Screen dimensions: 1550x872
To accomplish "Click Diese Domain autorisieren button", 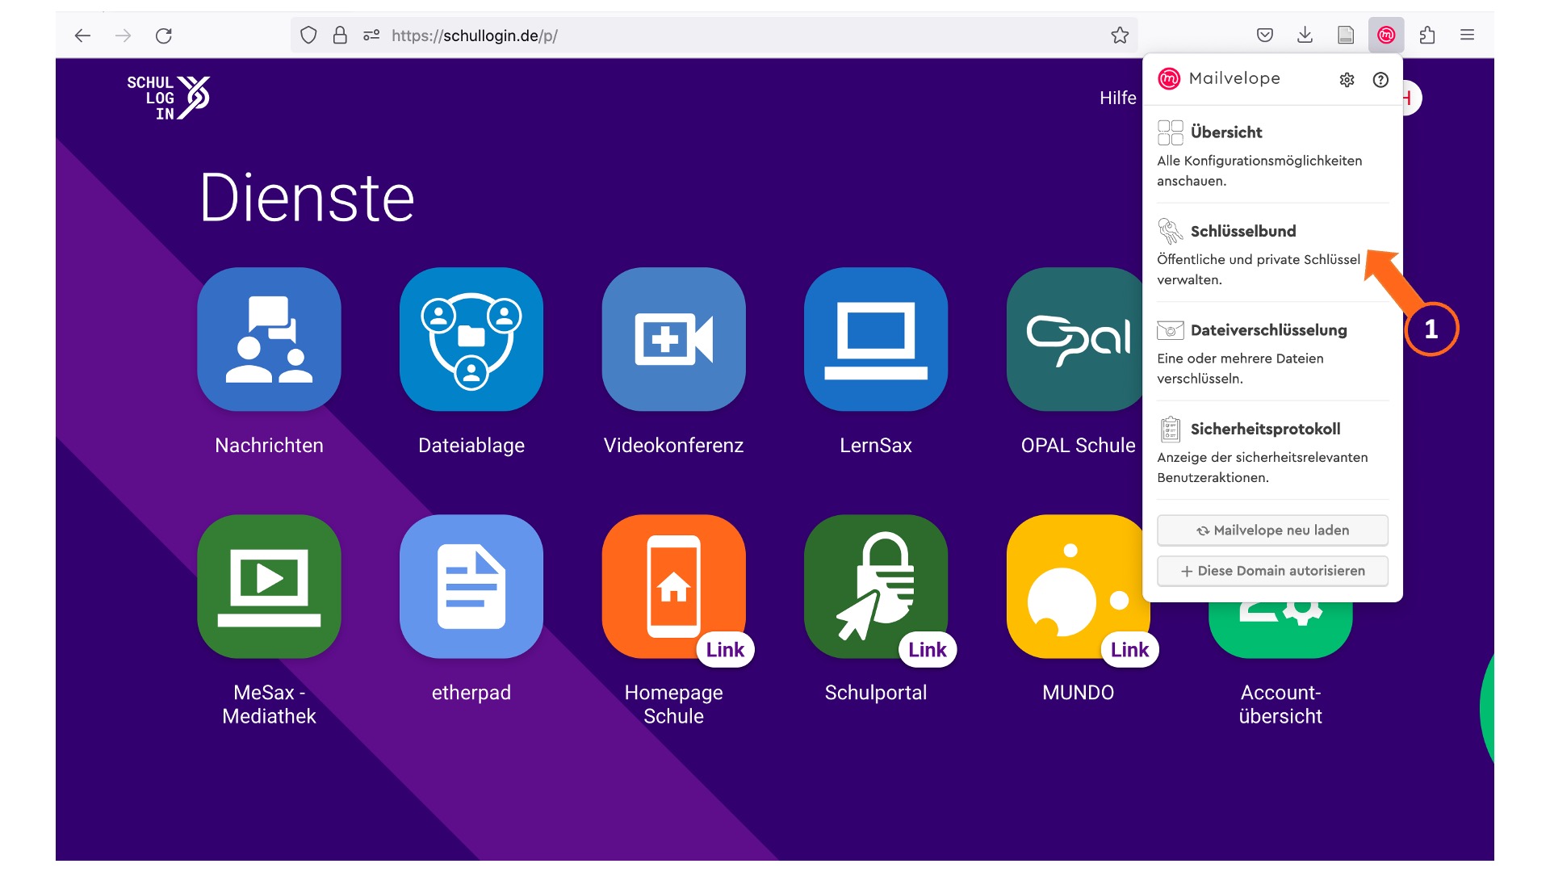I will click(1272, 571).
